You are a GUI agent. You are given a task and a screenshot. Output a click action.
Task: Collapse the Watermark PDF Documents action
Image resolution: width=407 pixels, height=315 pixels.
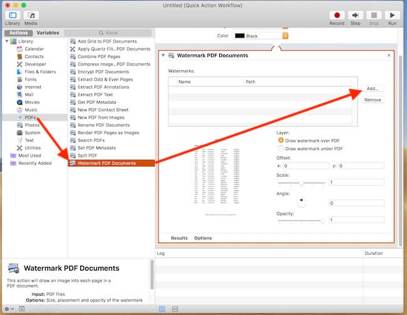(163, 55)
